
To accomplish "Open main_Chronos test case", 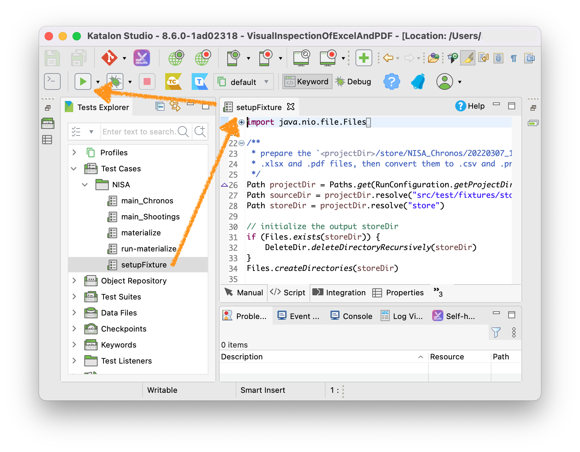I will (147, 201).
